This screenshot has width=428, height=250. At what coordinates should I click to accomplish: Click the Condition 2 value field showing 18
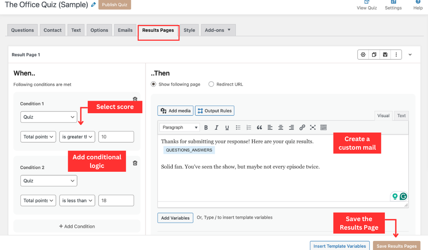click(116, 200)
